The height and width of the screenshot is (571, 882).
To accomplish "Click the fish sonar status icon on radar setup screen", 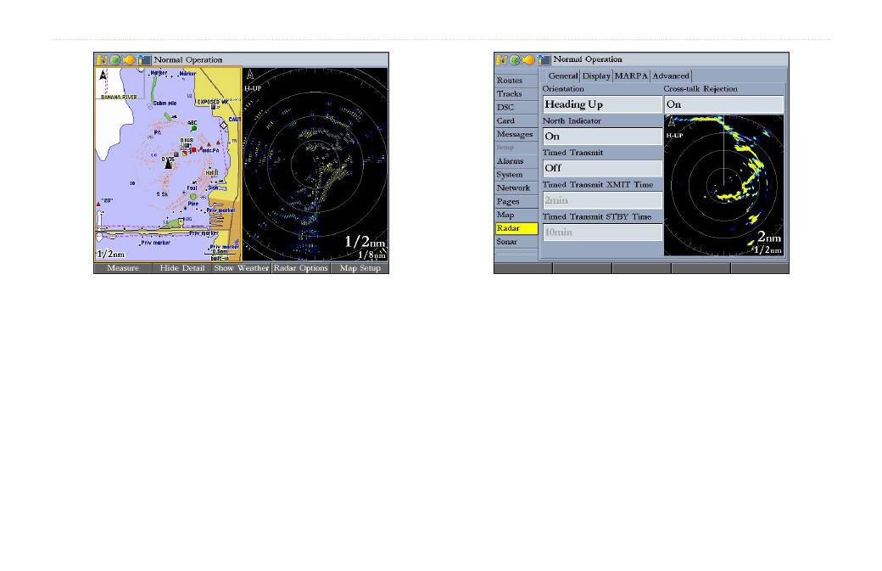I will [x=528, y=59].
